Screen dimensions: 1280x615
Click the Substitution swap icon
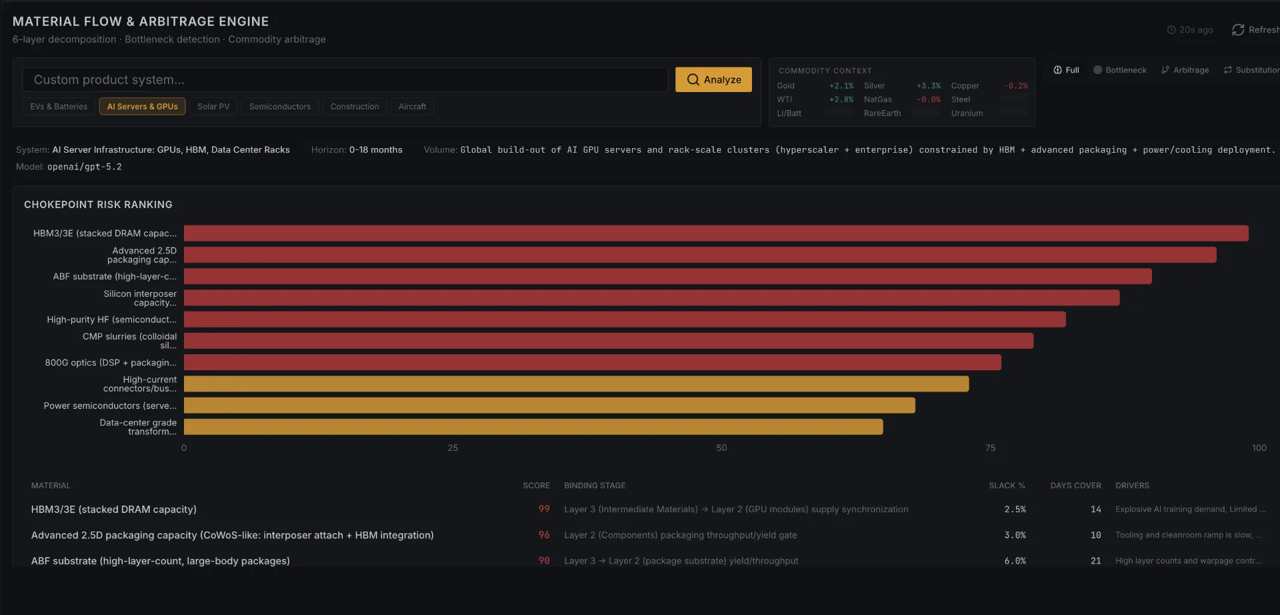(1228, 70)
